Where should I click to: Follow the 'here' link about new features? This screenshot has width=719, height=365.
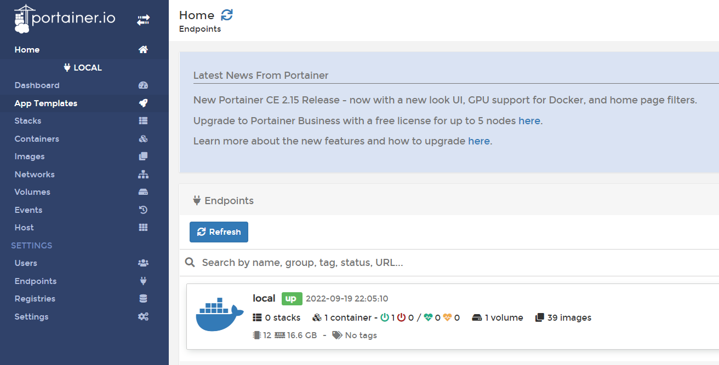pyautogui.click(x=478, y=141)
